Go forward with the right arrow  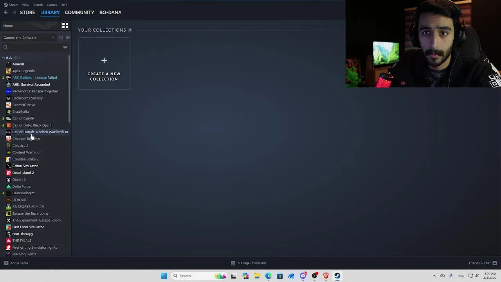click(14, 13)
